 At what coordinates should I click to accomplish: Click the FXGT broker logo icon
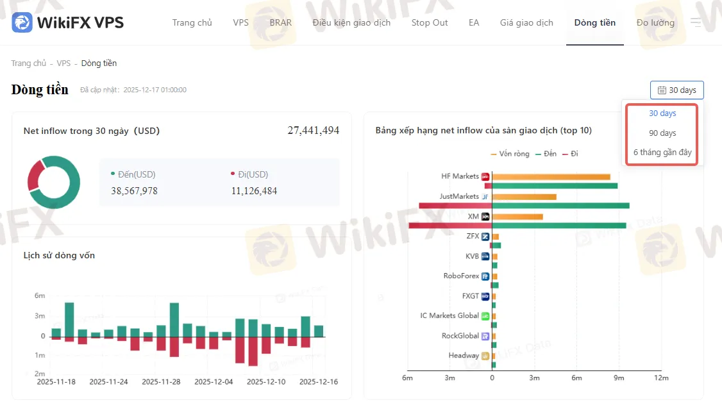pyautogui.click(x=485, y=296)
